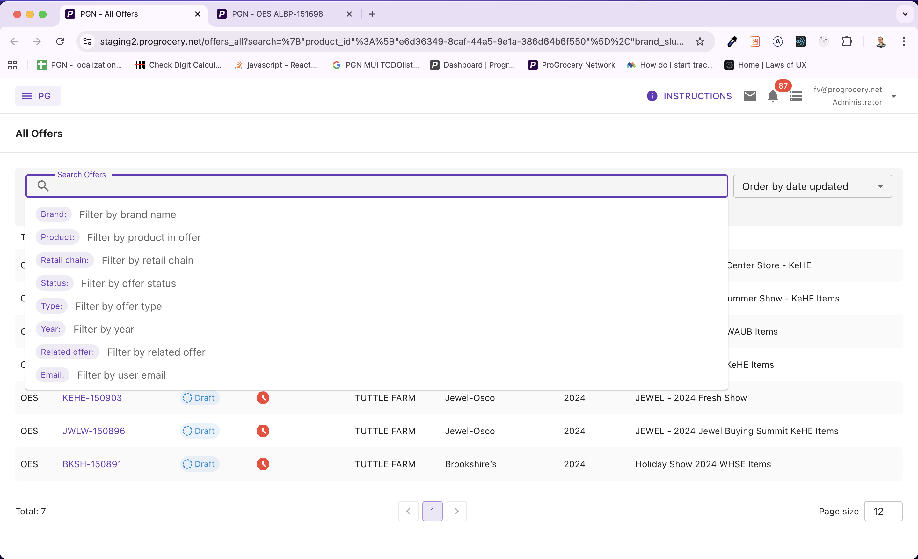Click the red clock icon on KEHE-150903 row
The width and height of the screenshot is (918, 559).
point(263,398)
